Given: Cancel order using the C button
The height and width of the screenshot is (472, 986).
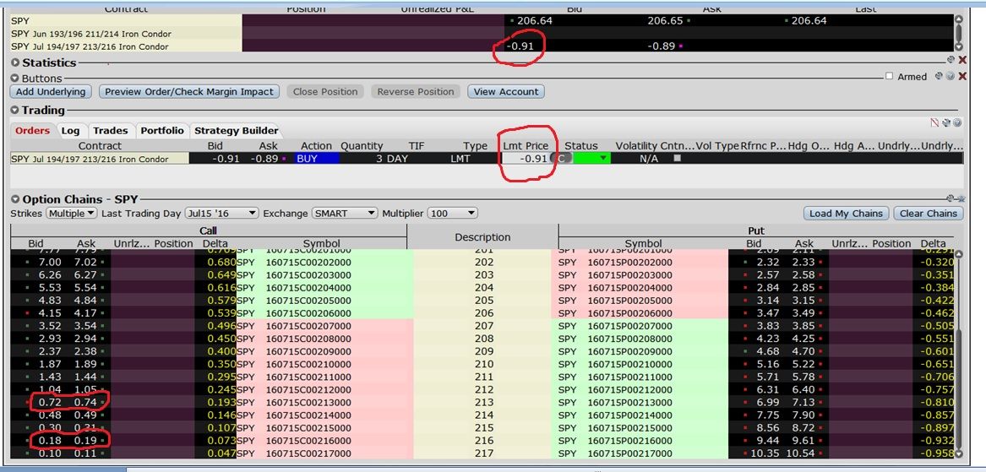Looking at the screenshot, I should 562,159.
